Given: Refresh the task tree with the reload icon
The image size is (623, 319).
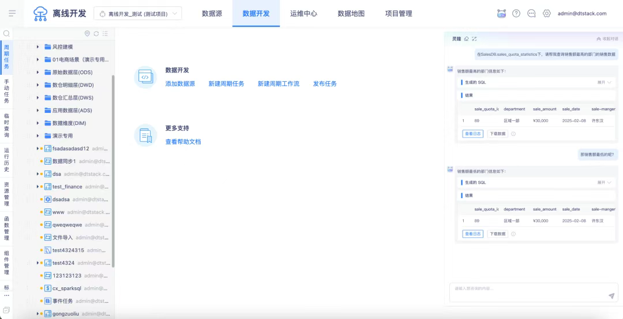Looking at the screenshot, I should (96, 34).
